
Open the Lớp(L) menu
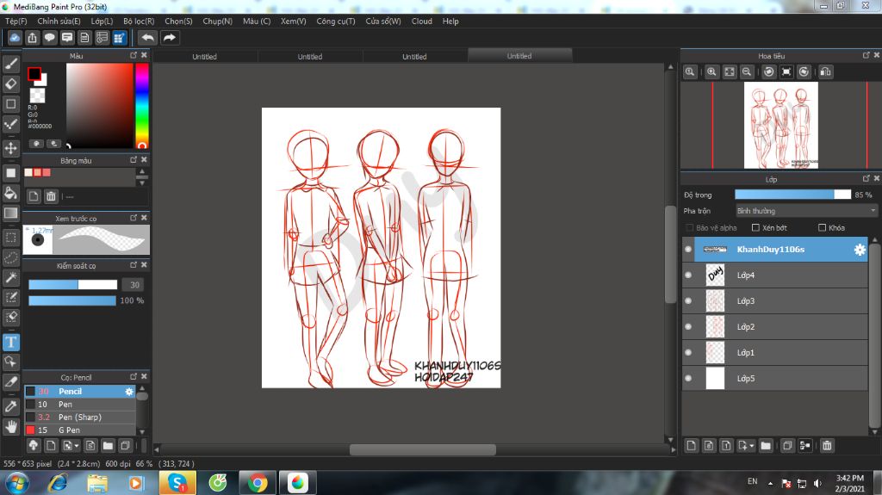coord(102,21)
